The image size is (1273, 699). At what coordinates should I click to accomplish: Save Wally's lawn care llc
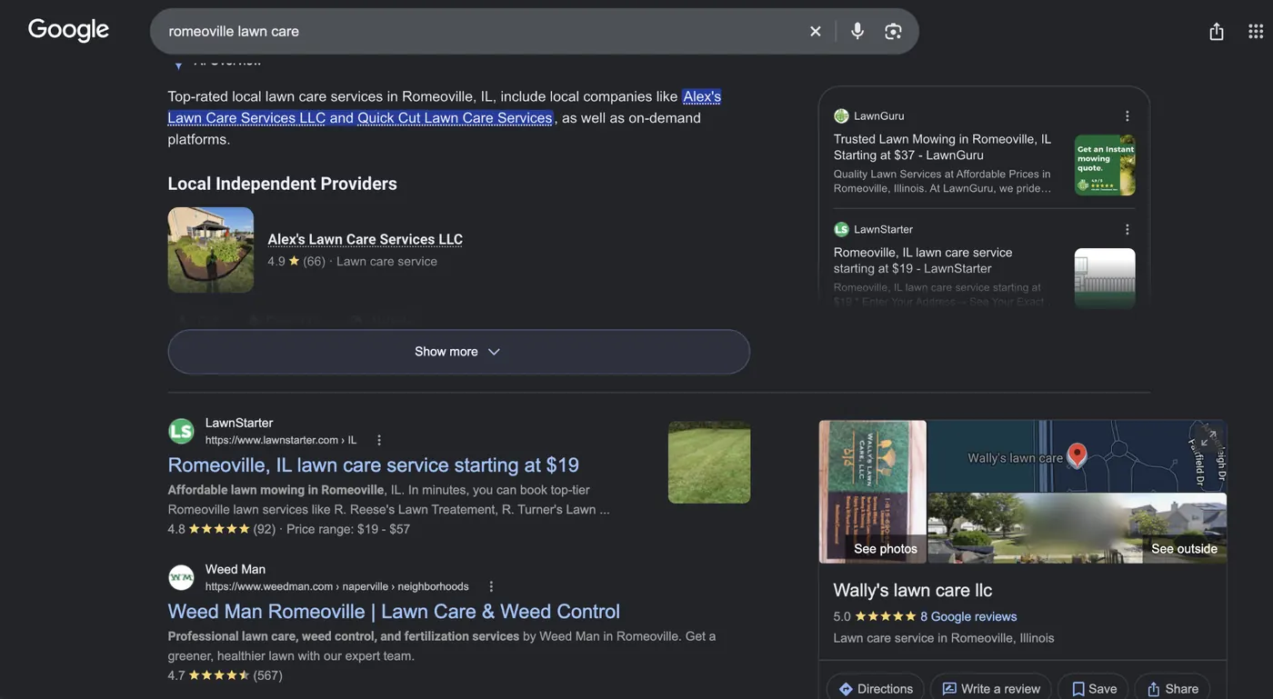pos(1094,688)
